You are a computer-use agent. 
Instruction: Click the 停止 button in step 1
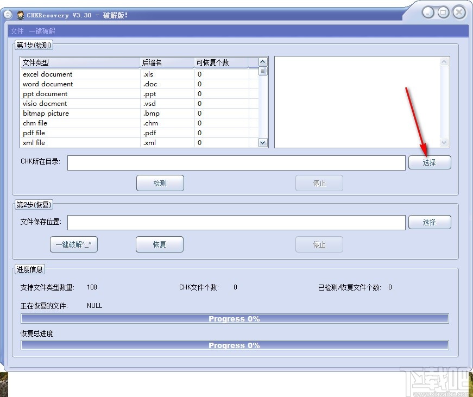point(319,183)
